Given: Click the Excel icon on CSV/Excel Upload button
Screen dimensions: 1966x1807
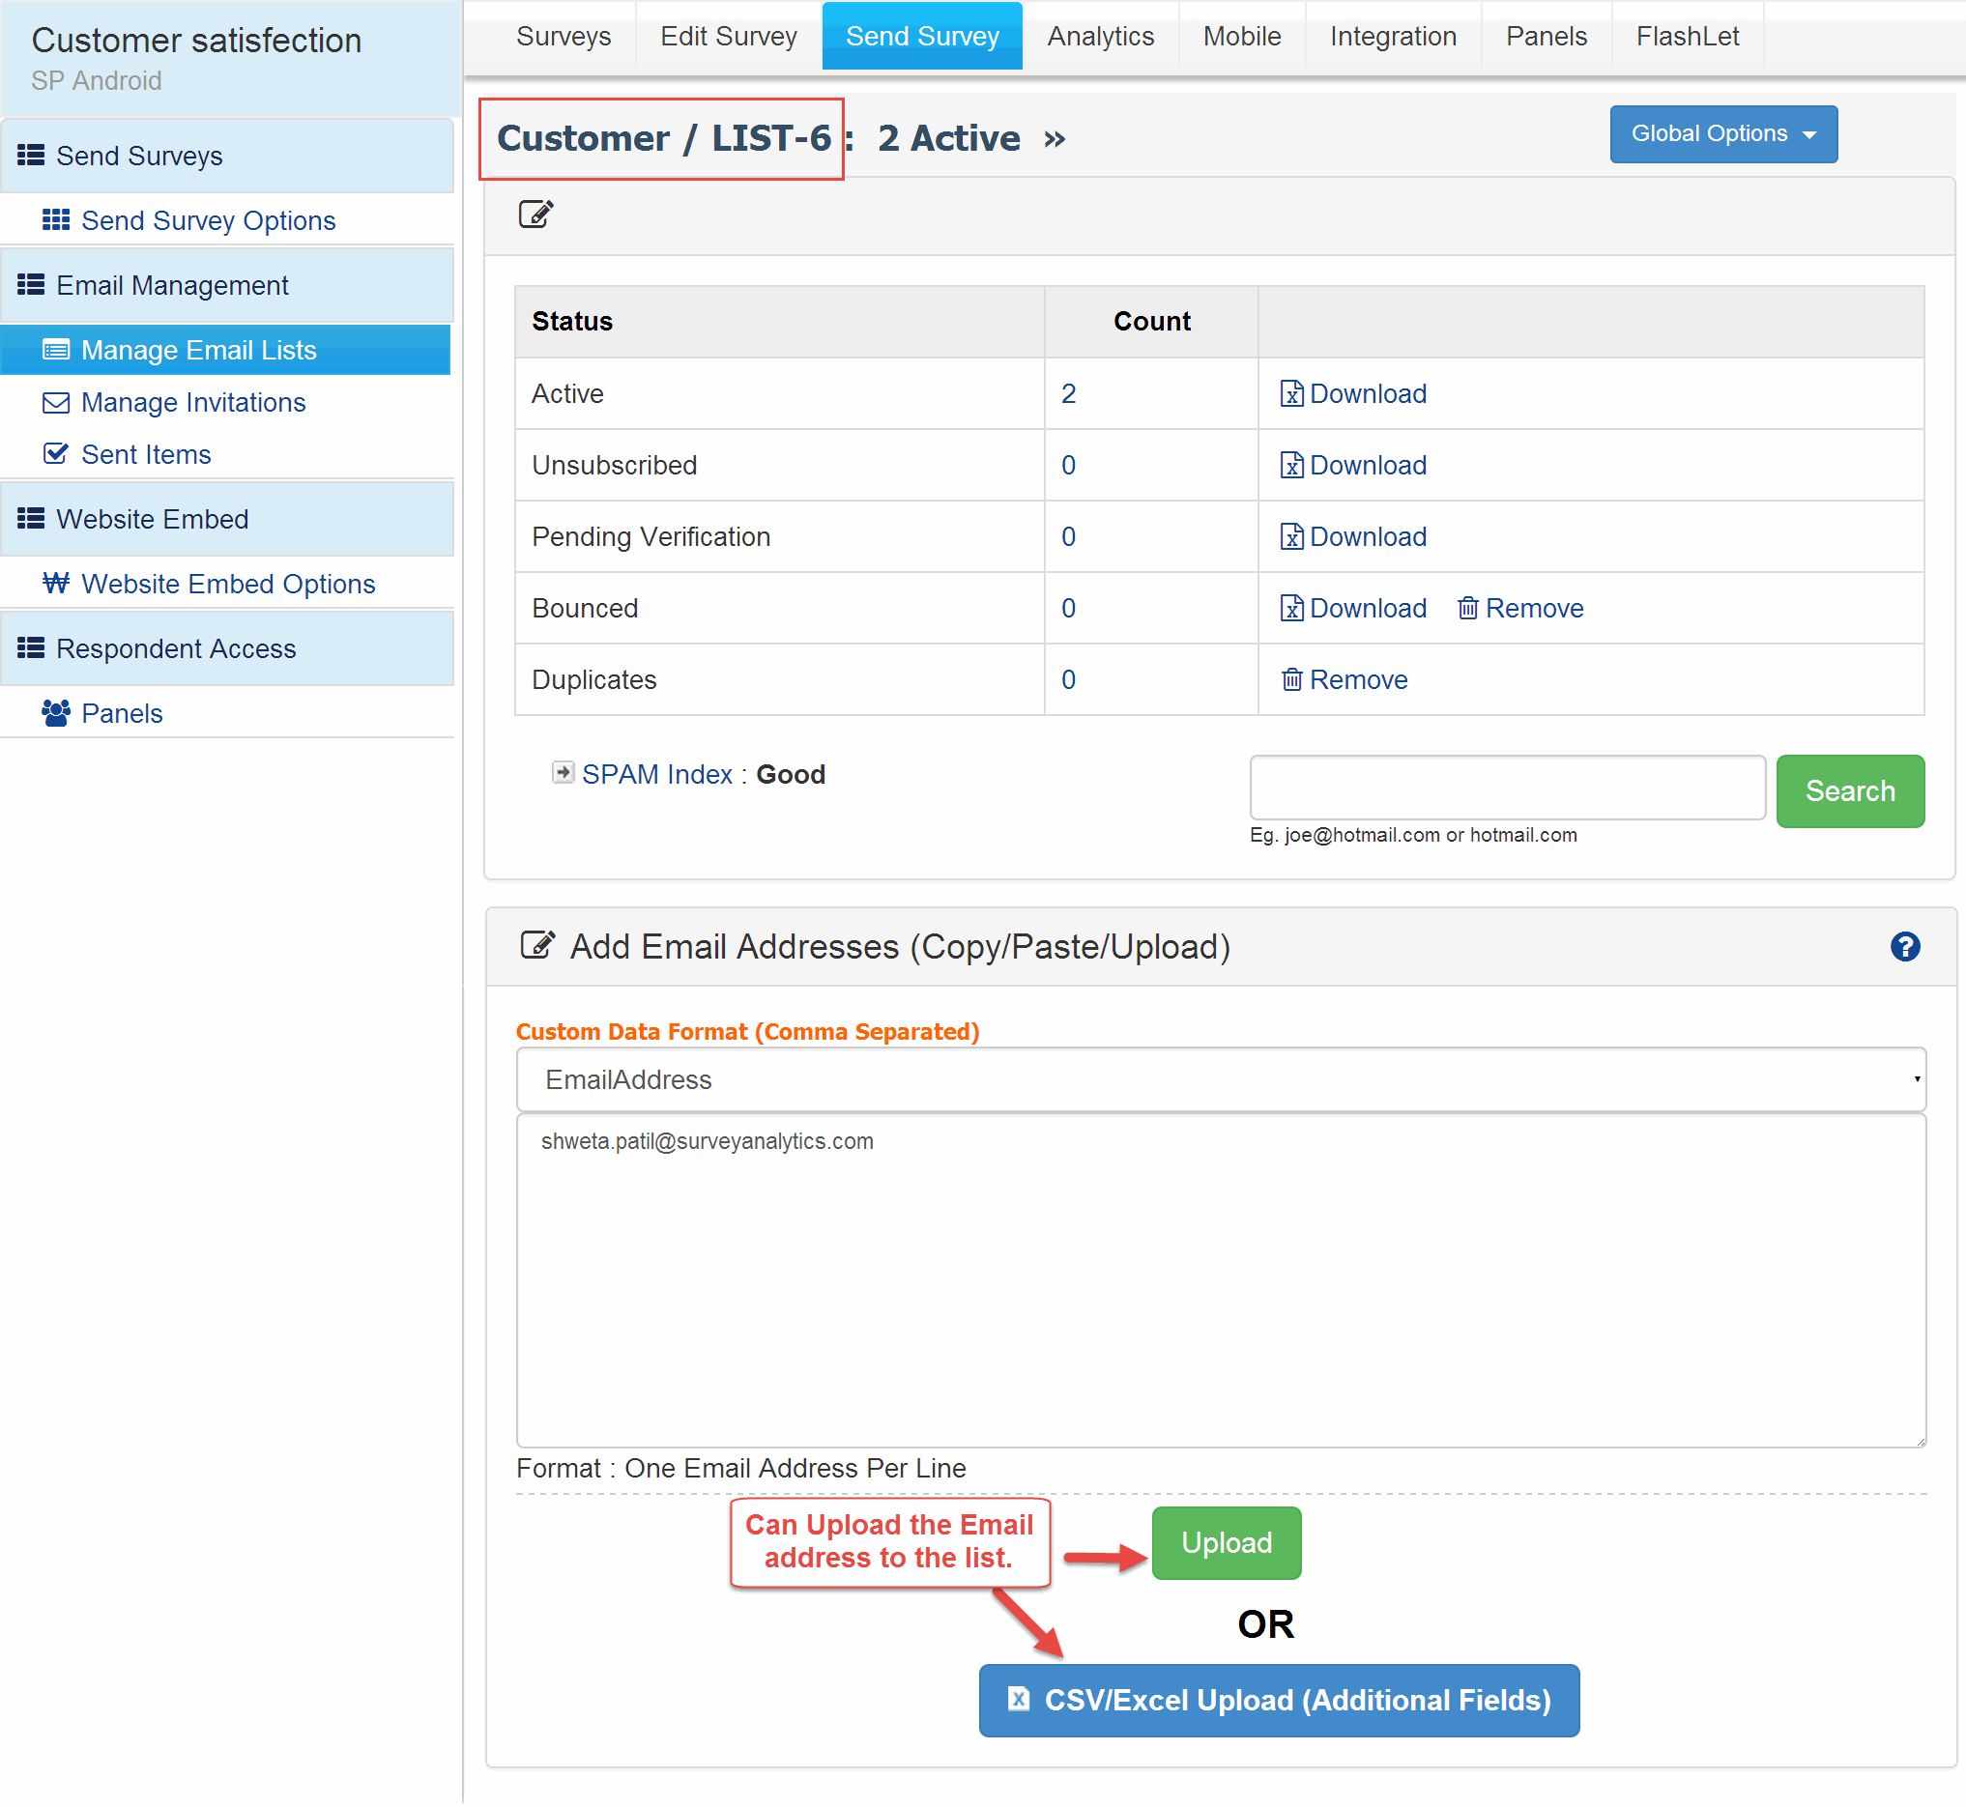Looking at the screenshot, I should 1018,1699.
